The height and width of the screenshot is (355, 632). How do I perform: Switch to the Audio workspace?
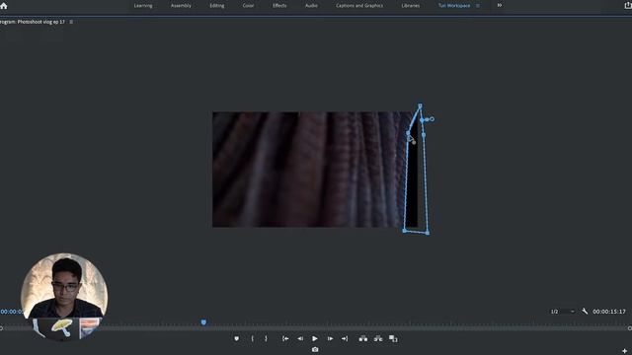[x=311, y=6]
